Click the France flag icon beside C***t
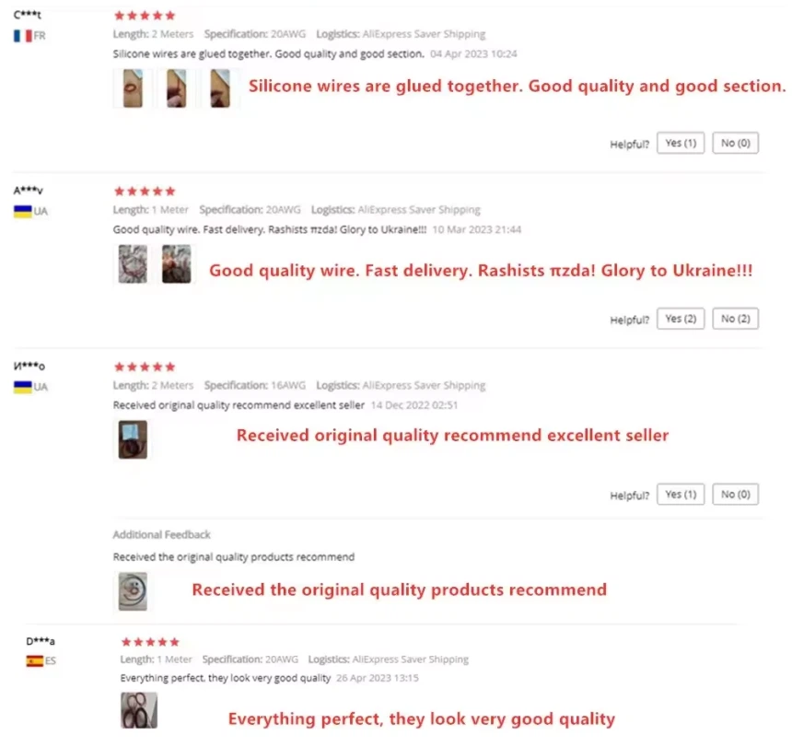The width and height of the screenshot is (792, 747). [23, 36]
